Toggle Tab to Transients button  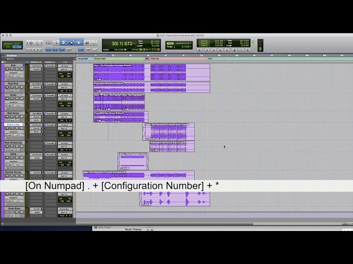(x=48, y=50)
